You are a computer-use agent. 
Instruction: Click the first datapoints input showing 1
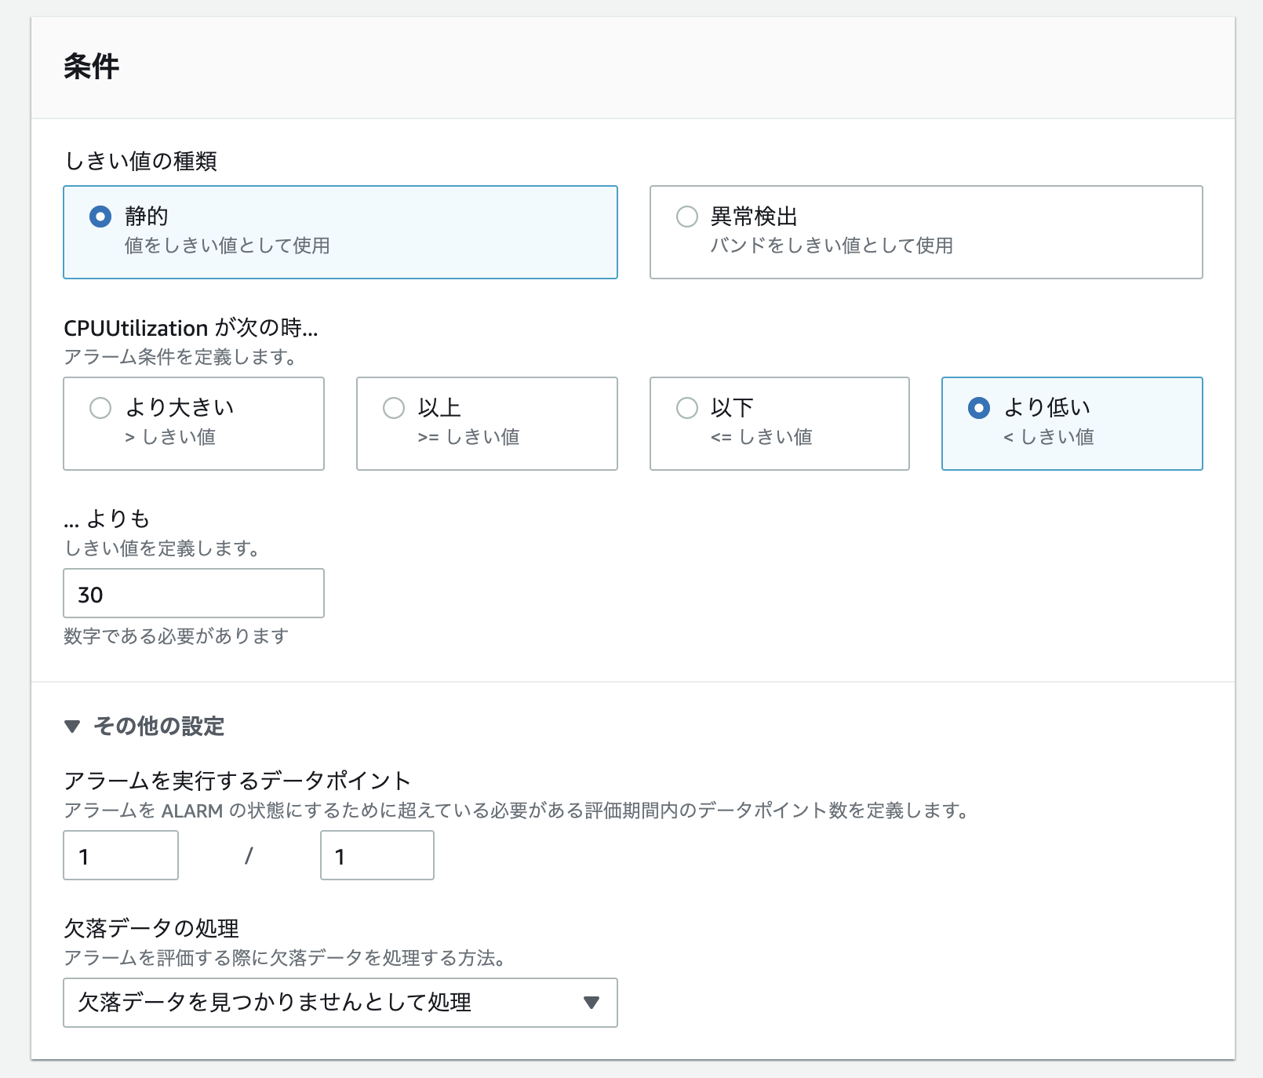120,855
